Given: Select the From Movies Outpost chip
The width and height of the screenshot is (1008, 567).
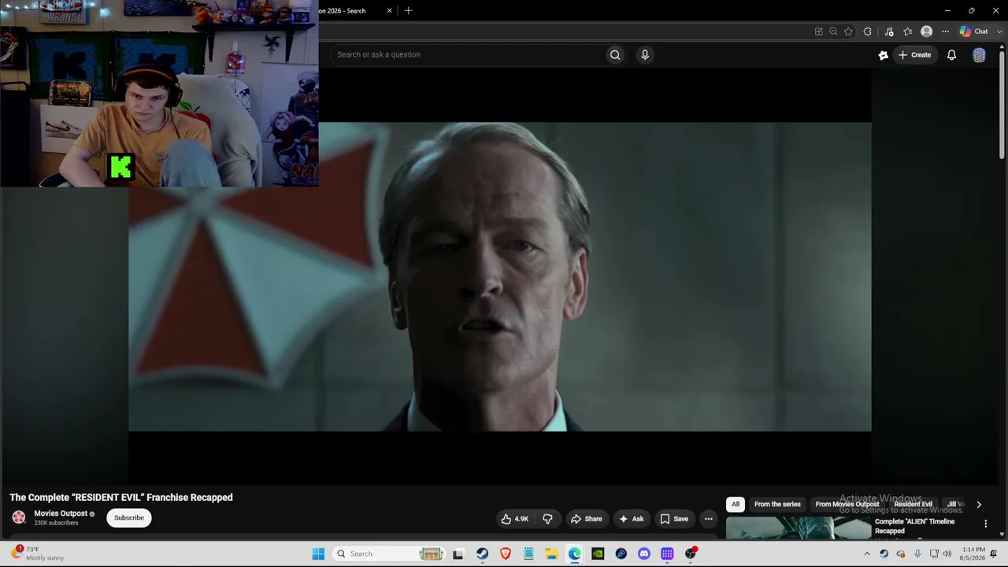Looking at the screenshot, I should [847, 504].
